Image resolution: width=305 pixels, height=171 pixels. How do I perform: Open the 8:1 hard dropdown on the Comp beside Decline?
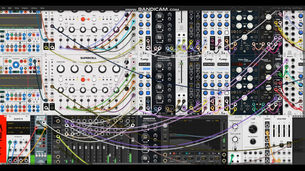[209, 64]
